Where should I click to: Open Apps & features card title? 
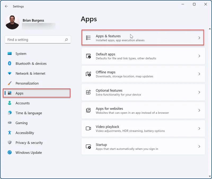point(108,36)
